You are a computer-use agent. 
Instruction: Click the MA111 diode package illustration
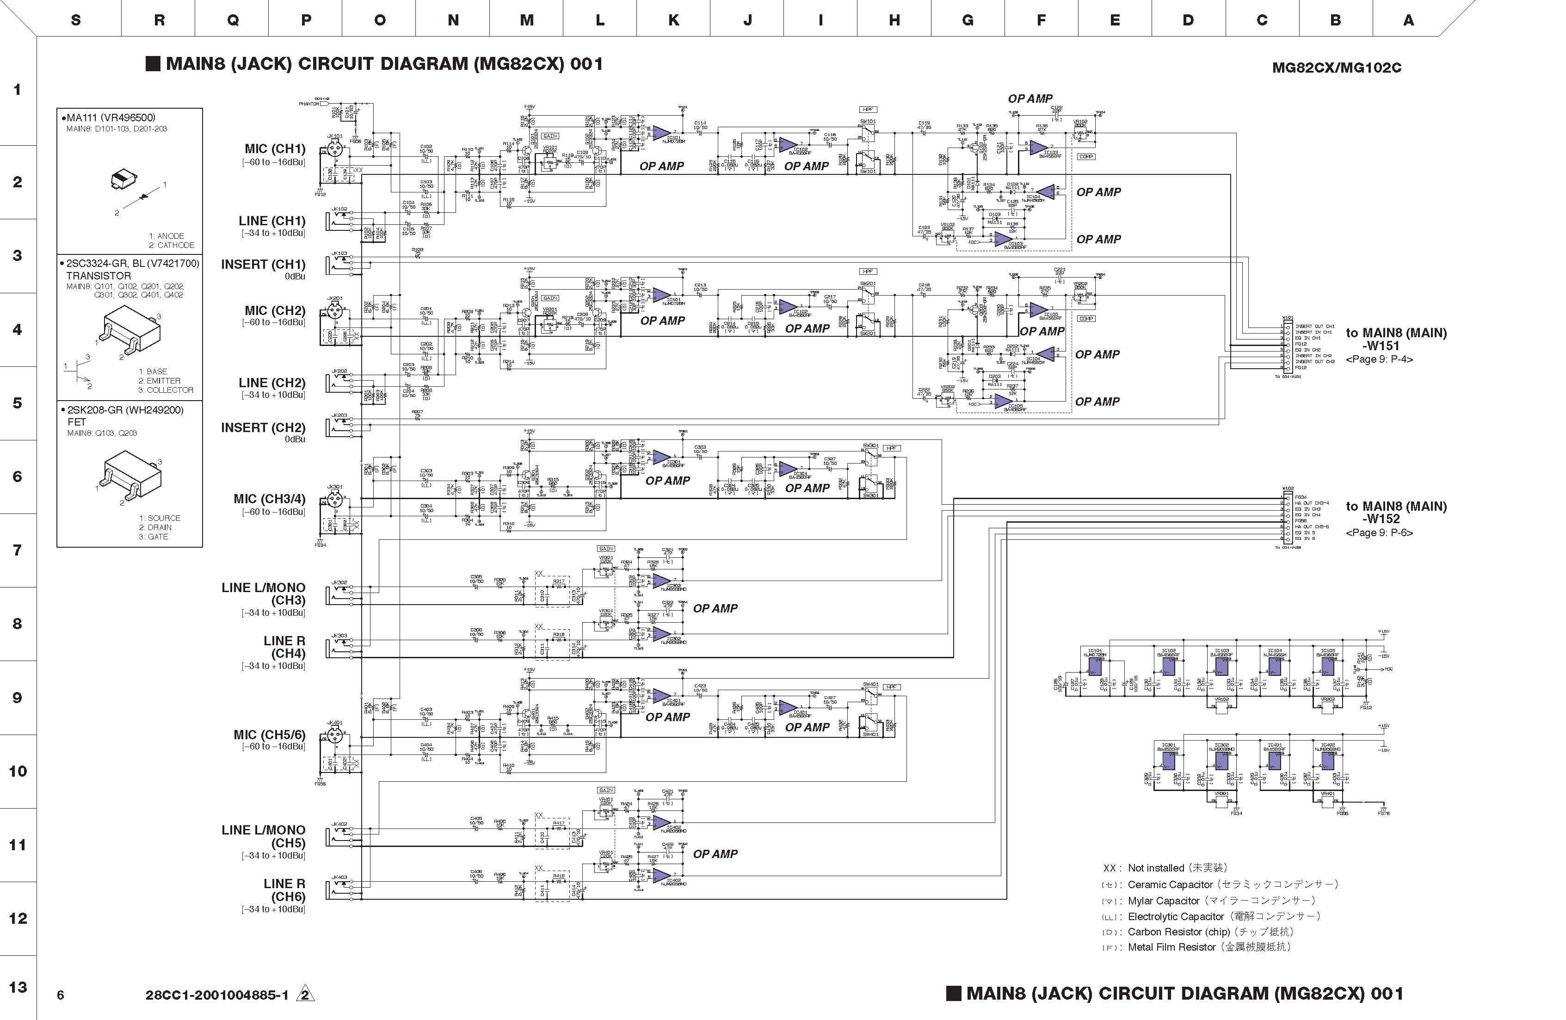tap(123, 179)
